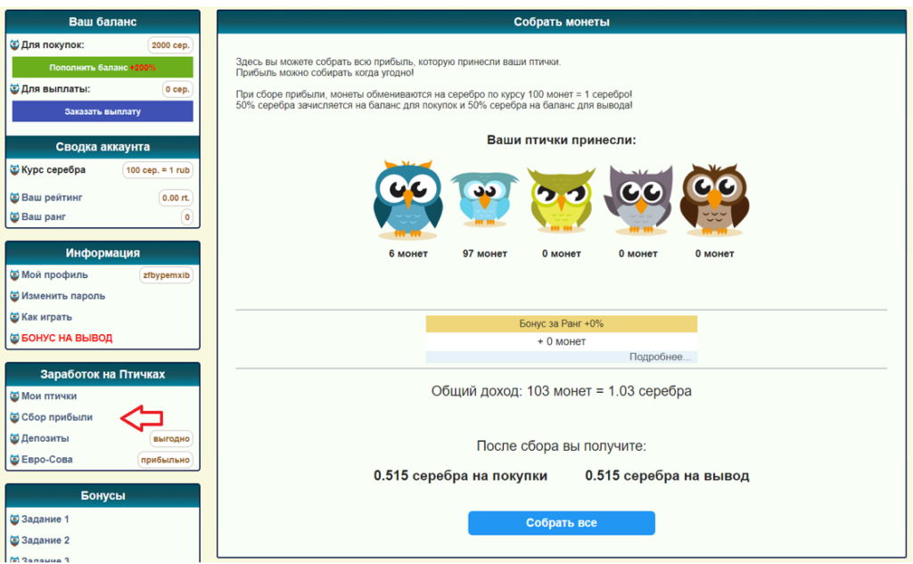This screenshot has height=564, width=913.
Task: Click the прибыльно badge next to Евро-Сова
Action: [x=165, y=460]
